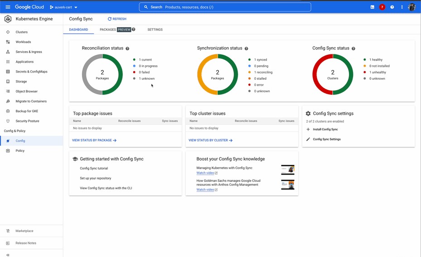Click help icon next to Config Sync status heading
This screenshot has height=257, width=421.
coord(353,48)
